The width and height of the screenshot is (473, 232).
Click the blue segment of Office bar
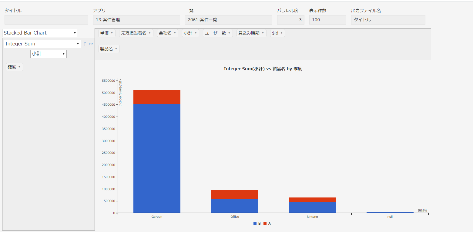click(235, 206)
